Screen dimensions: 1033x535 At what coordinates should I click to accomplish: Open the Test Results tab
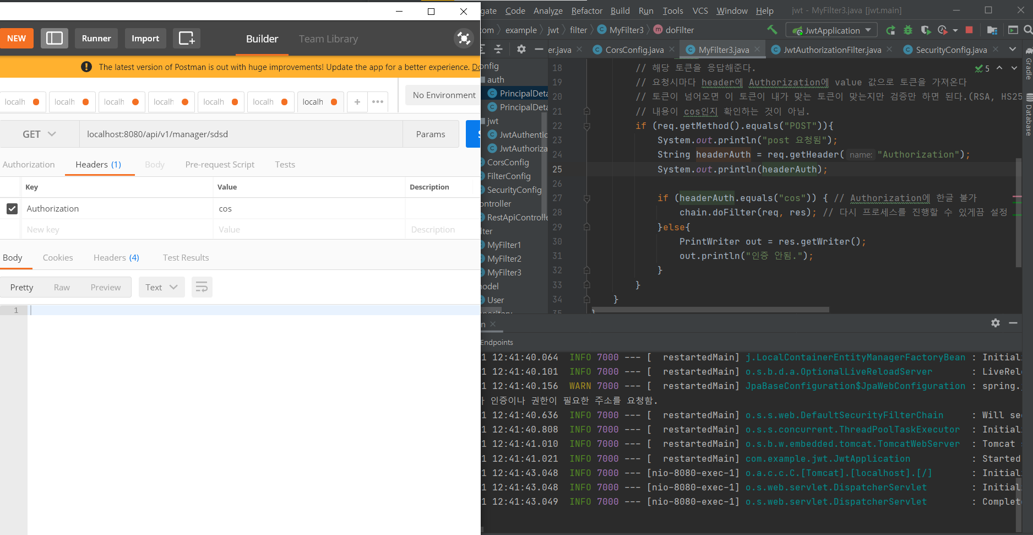[x=186, y=258]
